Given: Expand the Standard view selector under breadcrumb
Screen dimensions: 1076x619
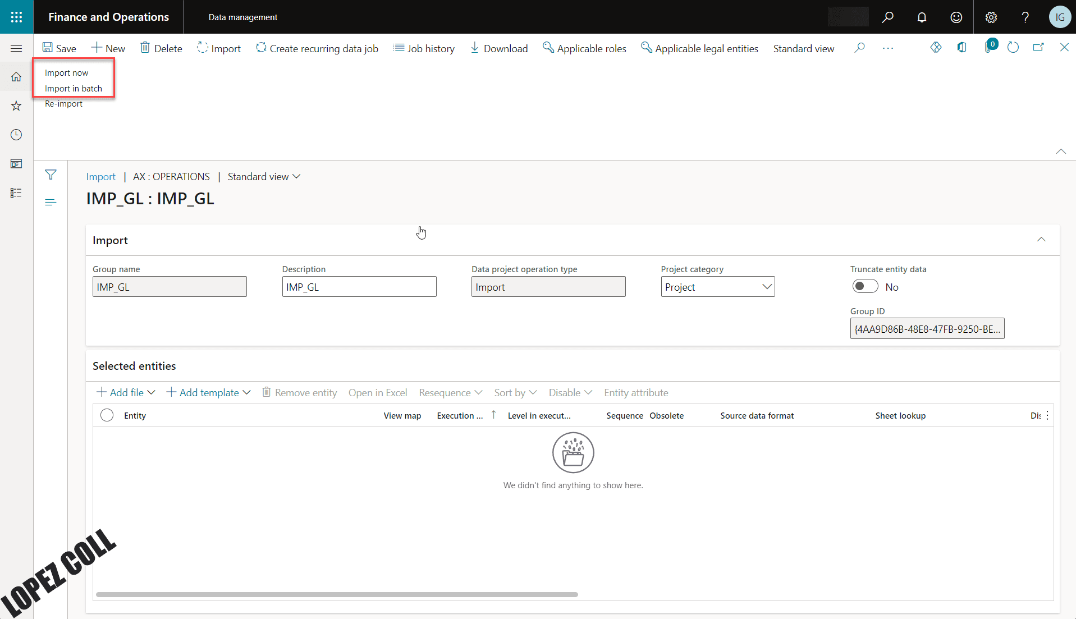Looking at the screenshot, I should (264, 177).
